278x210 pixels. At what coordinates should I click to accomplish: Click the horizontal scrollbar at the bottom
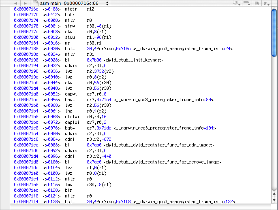(x=138, y=207)
